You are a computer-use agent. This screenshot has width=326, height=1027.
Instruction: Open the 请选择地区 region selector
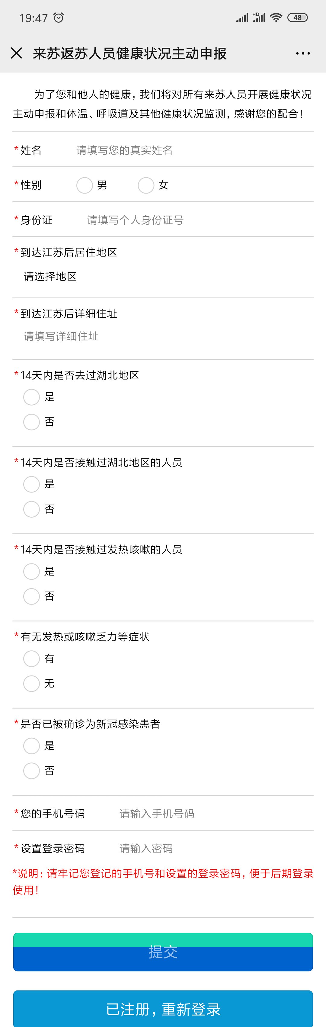[50, 276]
